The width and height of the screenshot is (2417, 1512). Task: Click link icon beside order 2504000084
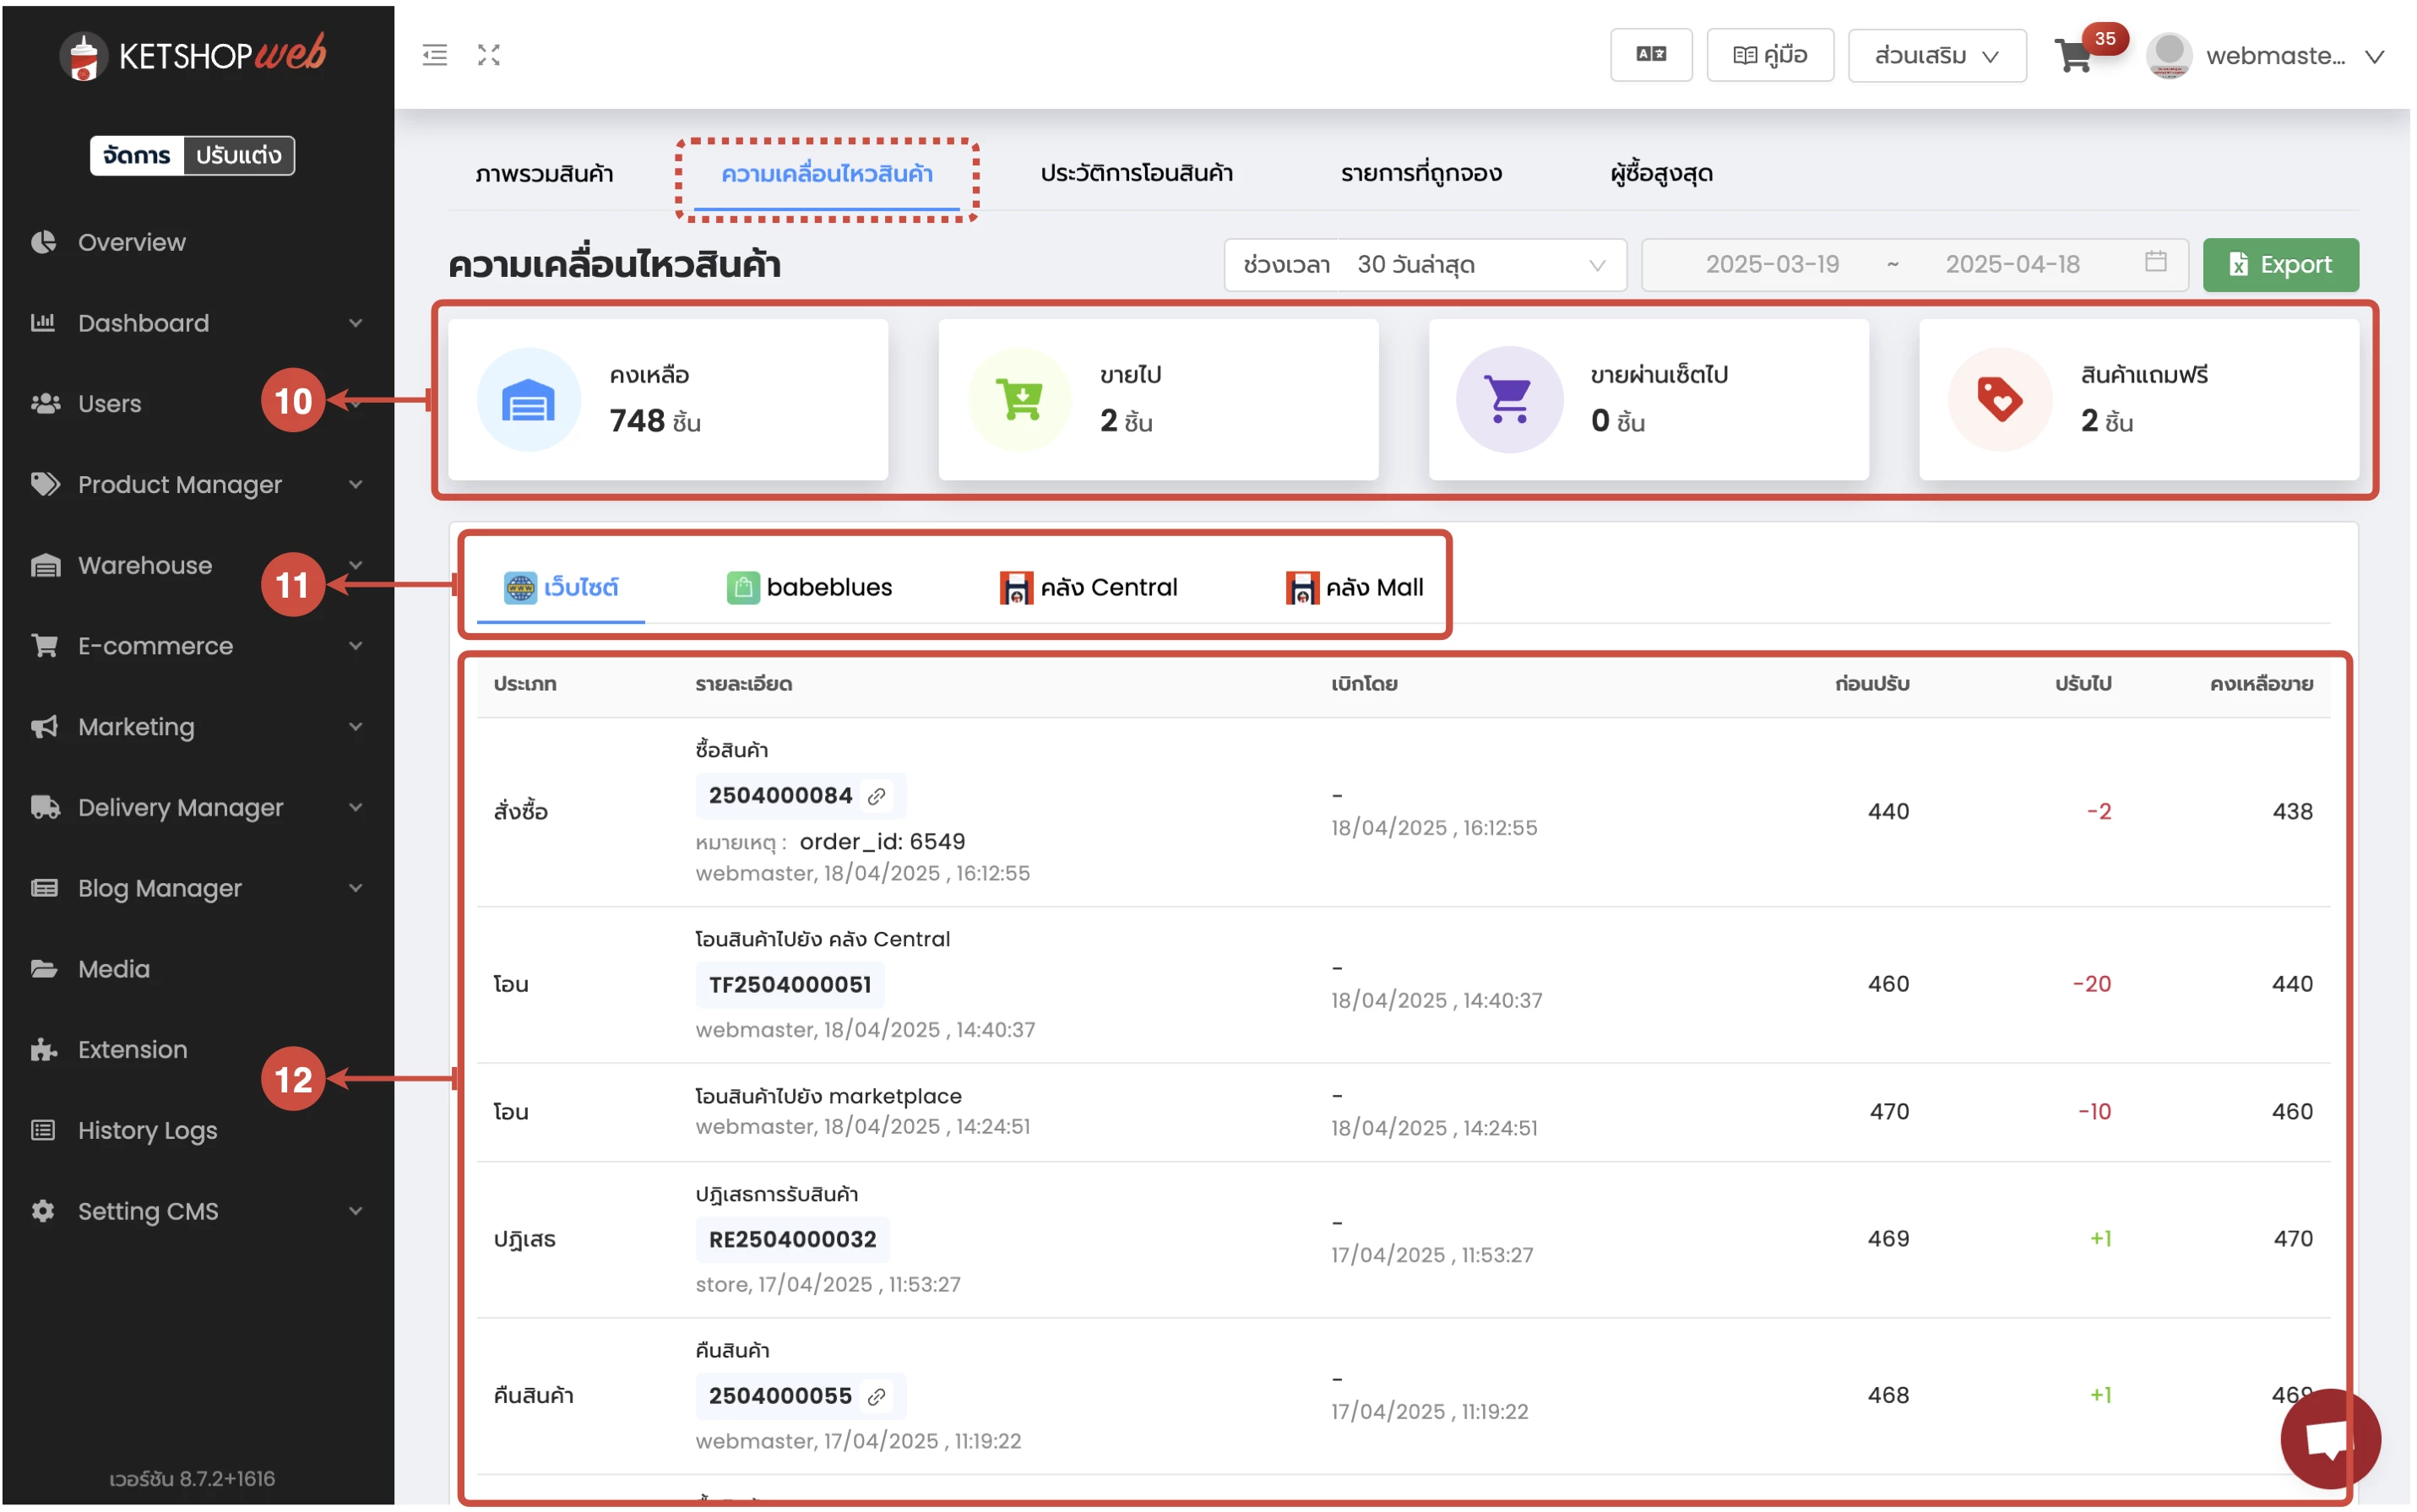click(877, 796)
